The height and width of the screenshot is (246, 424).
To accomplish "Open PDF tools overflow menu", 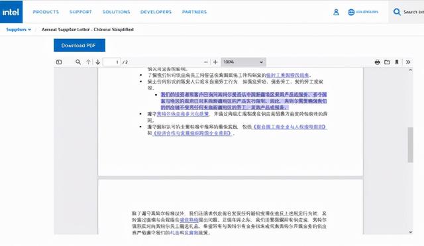I will (x=408, y=62).
